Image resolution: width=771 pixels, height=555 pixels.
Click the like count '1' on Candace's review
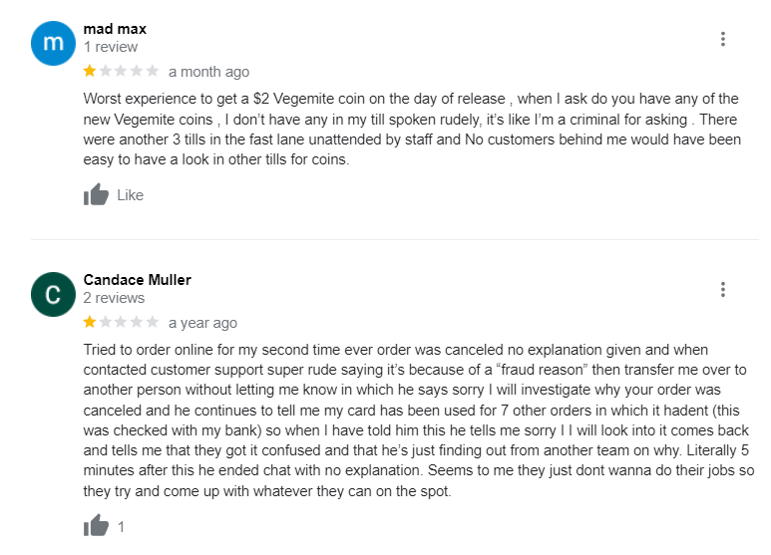point(122,527)
